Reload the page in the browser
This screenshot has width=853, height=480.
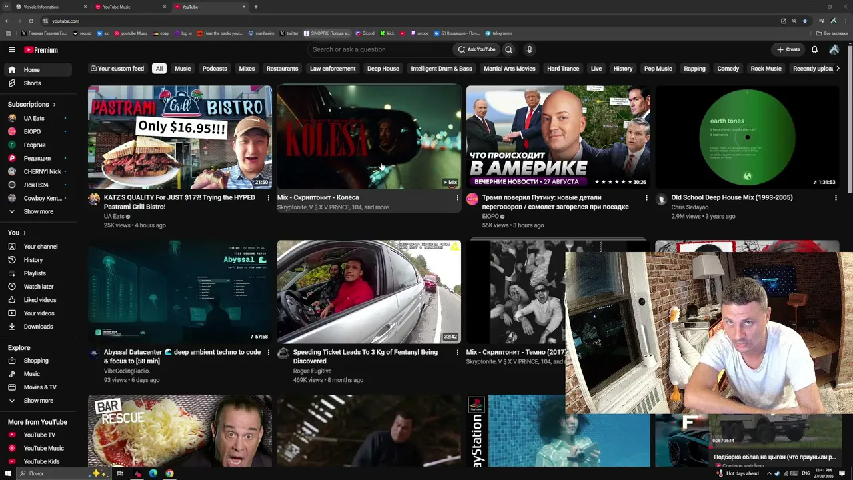pos(31,21)
